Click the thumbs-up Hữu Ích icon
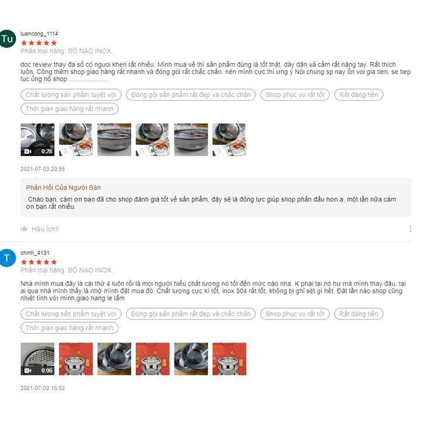Screen dimensions: 421x421 coord(24,229)
